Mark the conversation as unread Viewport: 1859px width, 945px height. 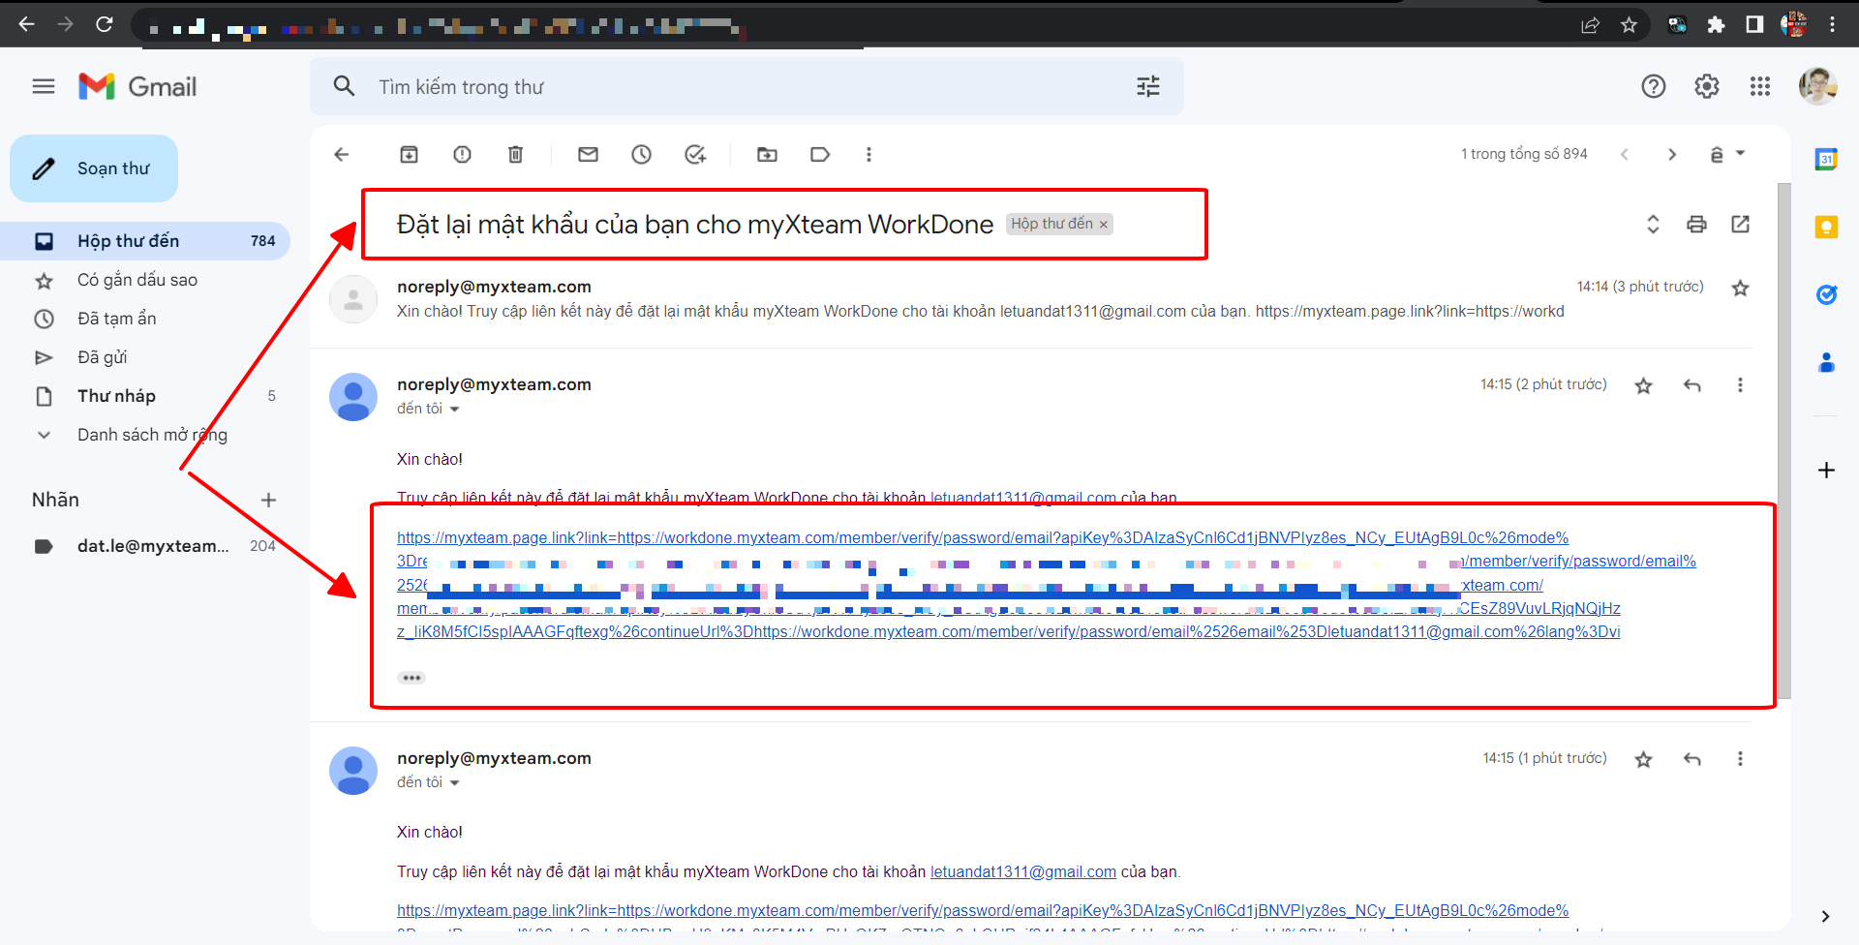coord(588,155)
